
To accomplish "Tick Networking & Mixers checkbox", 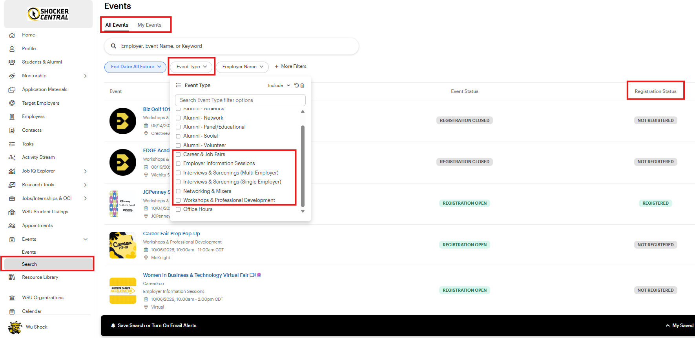I will [178, 191].
